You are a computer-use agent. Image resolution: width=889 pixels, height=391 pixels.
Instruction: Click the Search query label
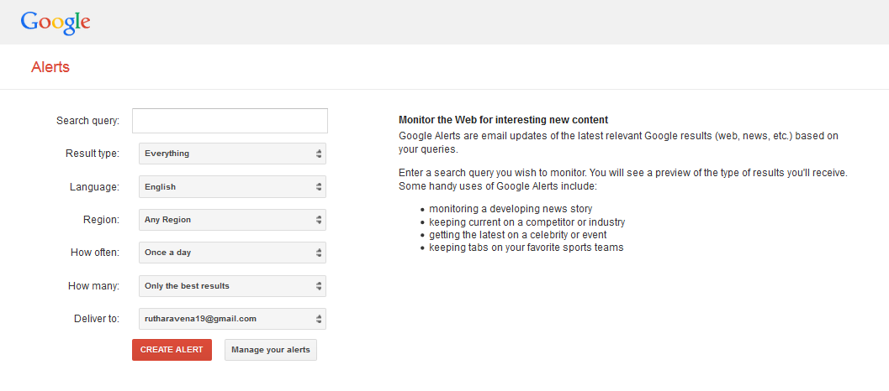point(87,121)
